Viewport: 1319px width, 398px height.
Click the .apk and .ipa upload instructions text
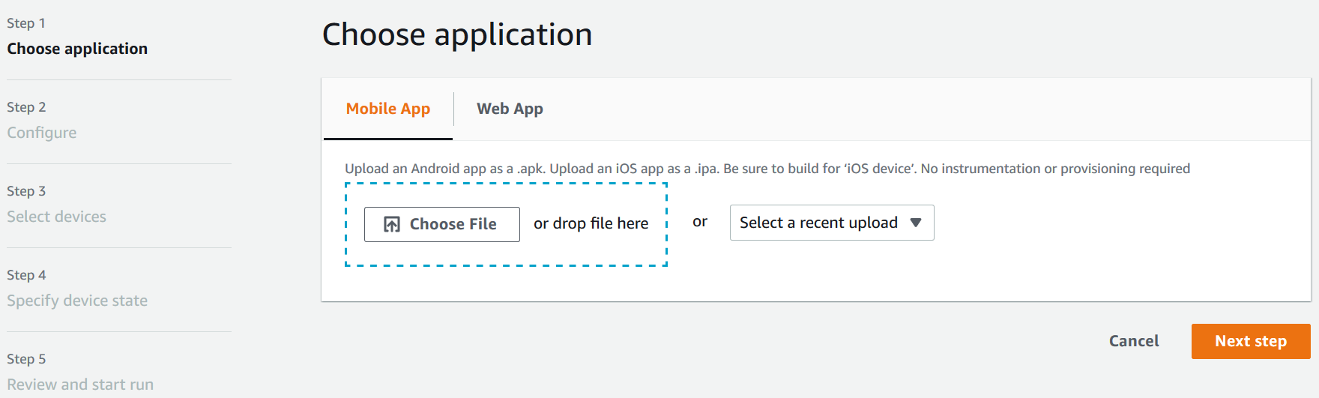click(x=767, y=169)
